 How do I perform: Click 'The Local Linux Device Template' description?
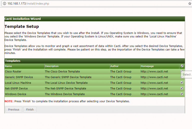pos(66,83)
